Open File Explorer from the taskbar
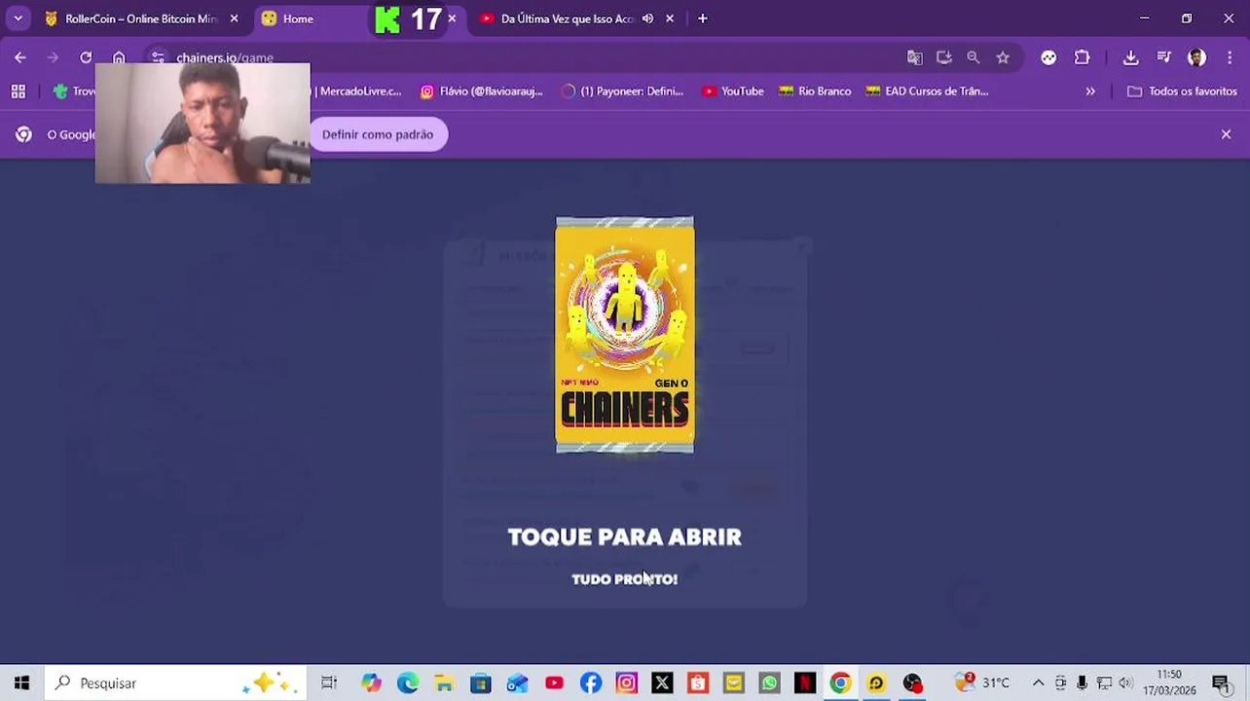 click(x=444, y=683)
